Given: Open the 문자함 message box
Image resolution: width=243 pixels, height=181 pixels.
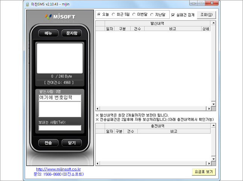Looking at the screenshot, I should point(72,33).
